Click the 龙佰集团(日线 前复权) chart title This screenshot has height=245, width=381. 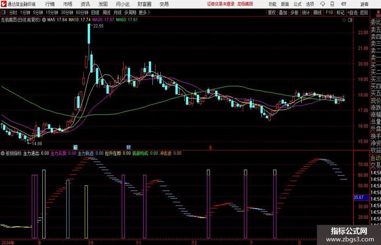[21, 20]
